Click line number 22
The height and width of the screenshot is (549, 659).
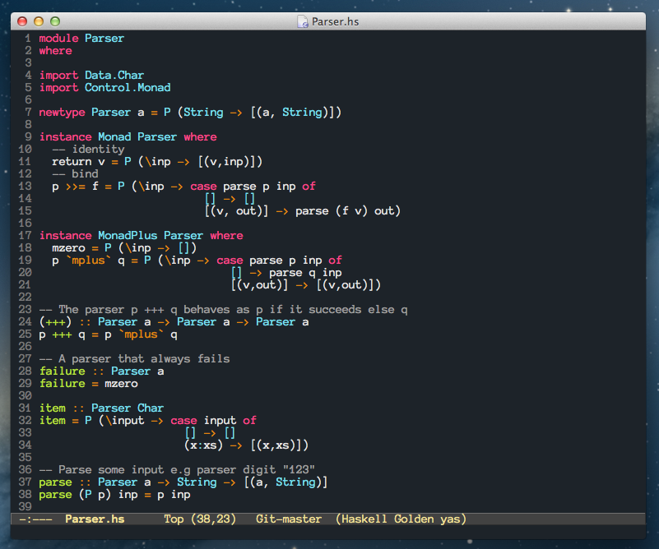coord(26,298)
